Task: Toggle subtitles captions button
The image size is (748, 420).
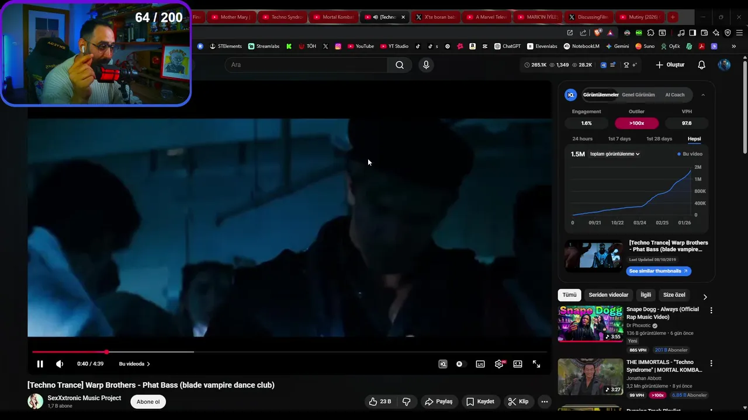Action: click(480, 364)
